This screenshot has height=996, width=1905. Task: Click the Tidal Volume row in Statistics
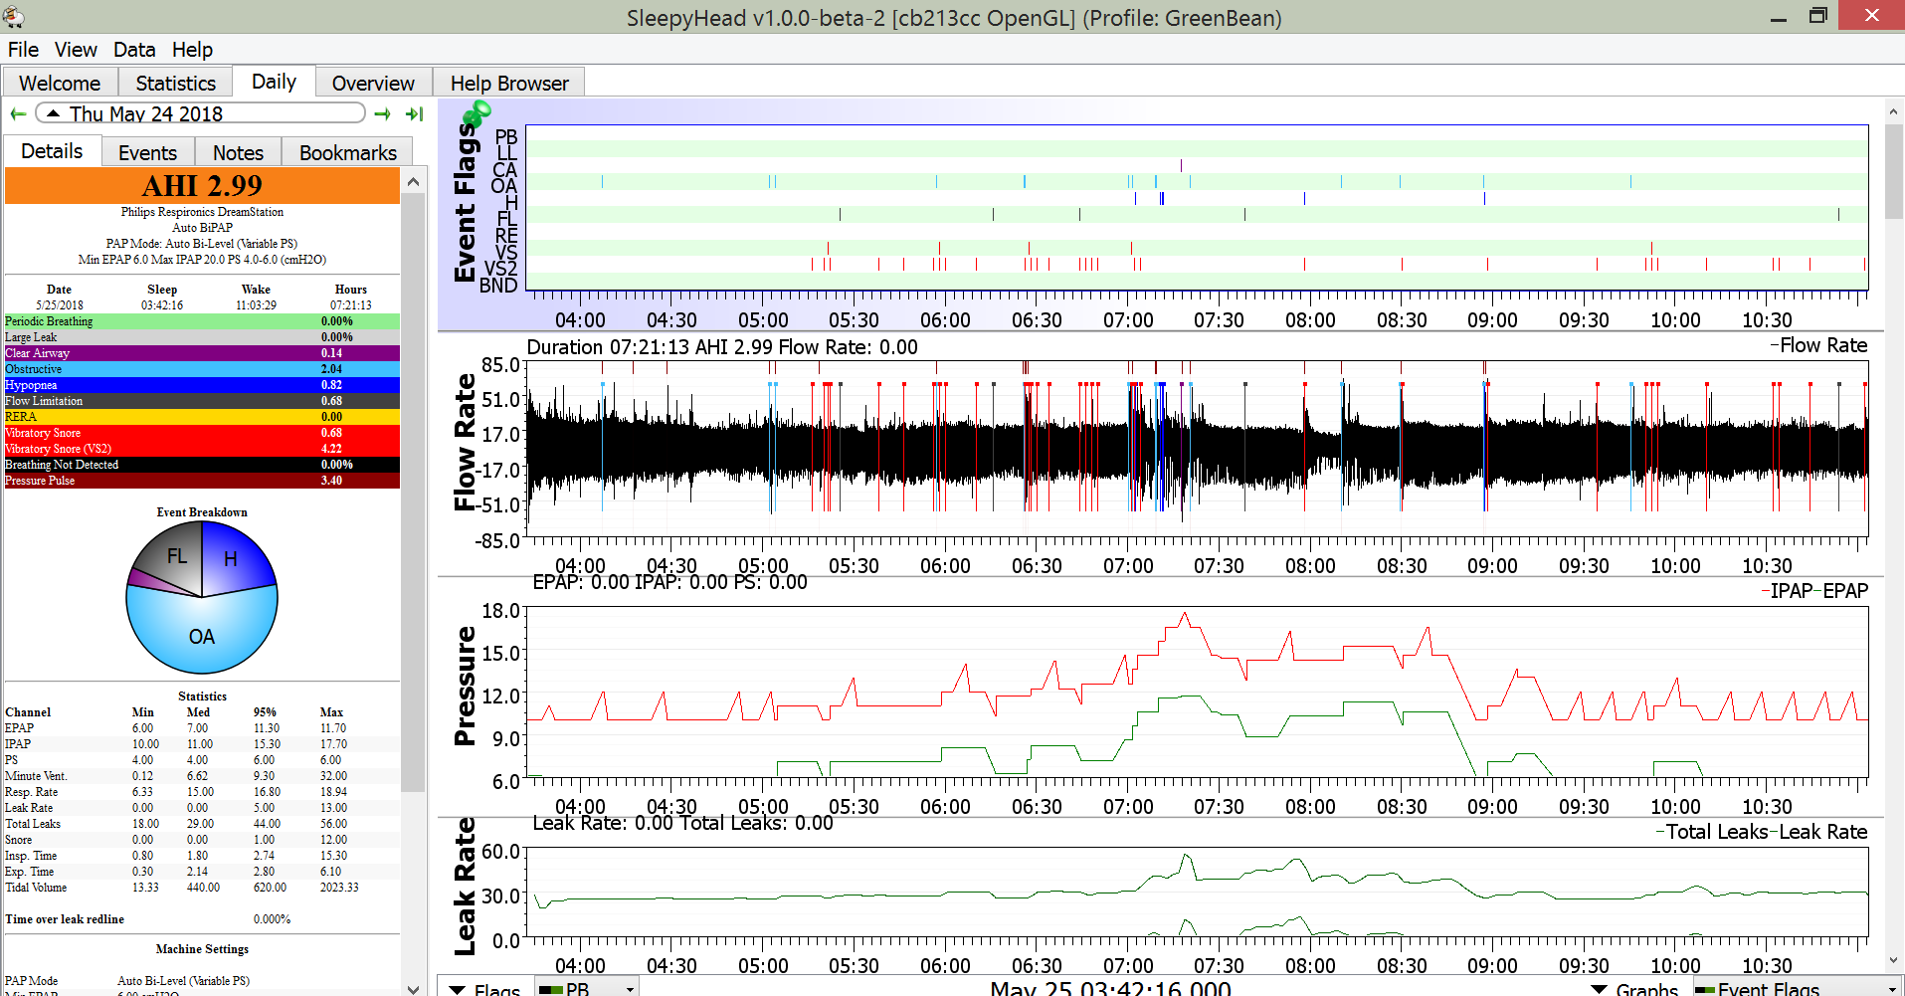coord(202,888)
